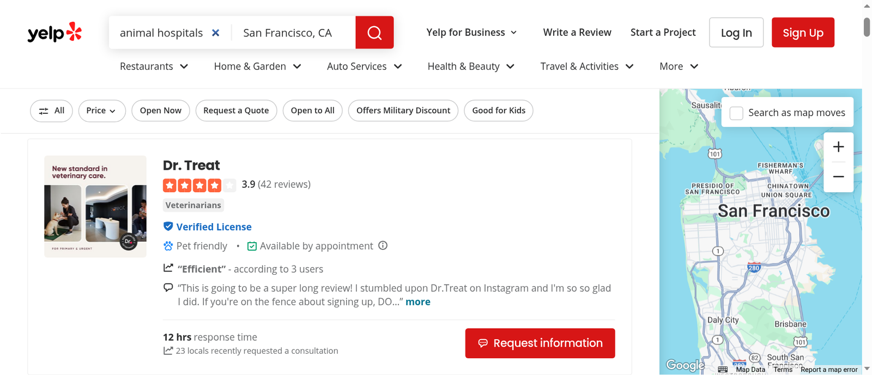Click the red search magnifier button

click(x=374, y=33)
